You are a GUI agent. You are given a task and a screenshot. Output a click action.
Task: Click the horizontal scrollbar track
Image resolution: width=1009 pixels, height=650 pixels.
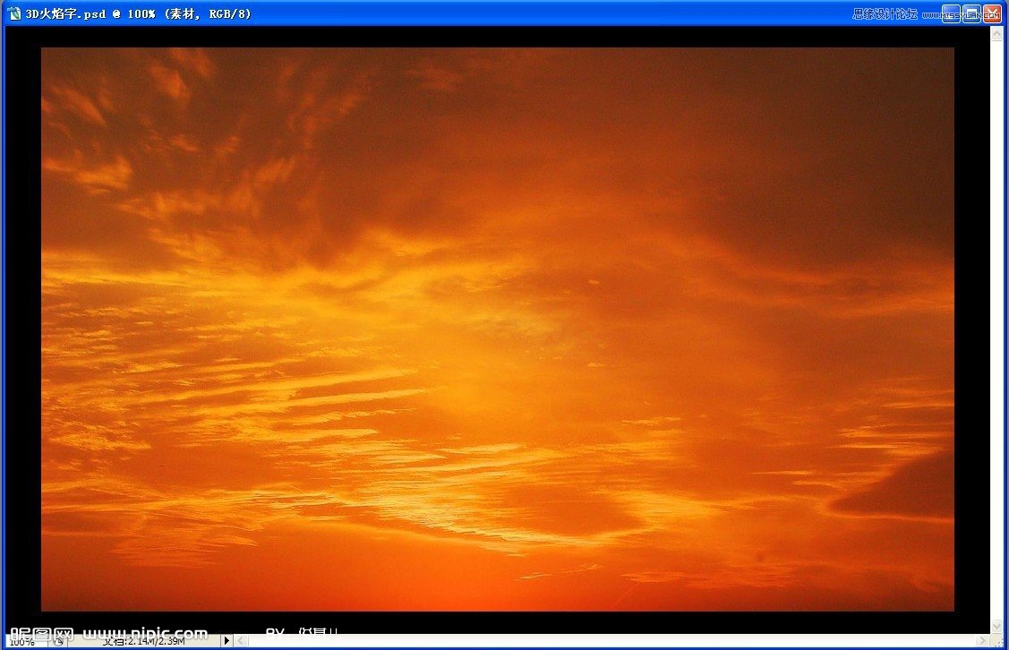coord(609,641)
